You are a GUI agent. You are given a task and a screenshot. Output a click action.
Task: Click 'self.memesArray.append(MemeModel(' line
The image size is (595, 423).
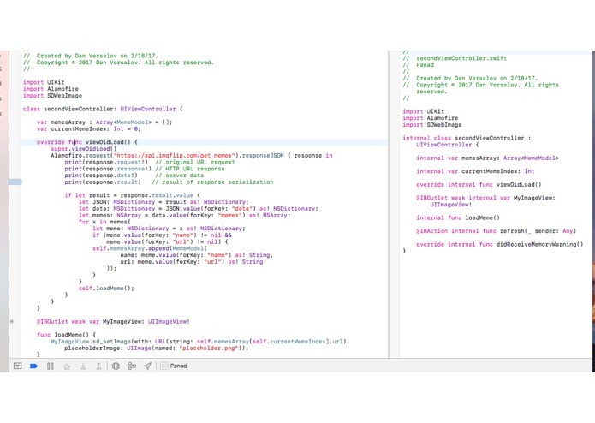tap(150, 248)
